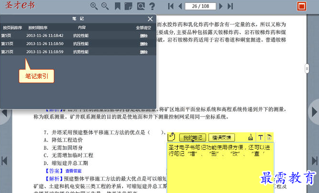Viewport: 319px width, 193px height.
Task: Sort notes by page with 按页码排序
Action: coord(12,28)
